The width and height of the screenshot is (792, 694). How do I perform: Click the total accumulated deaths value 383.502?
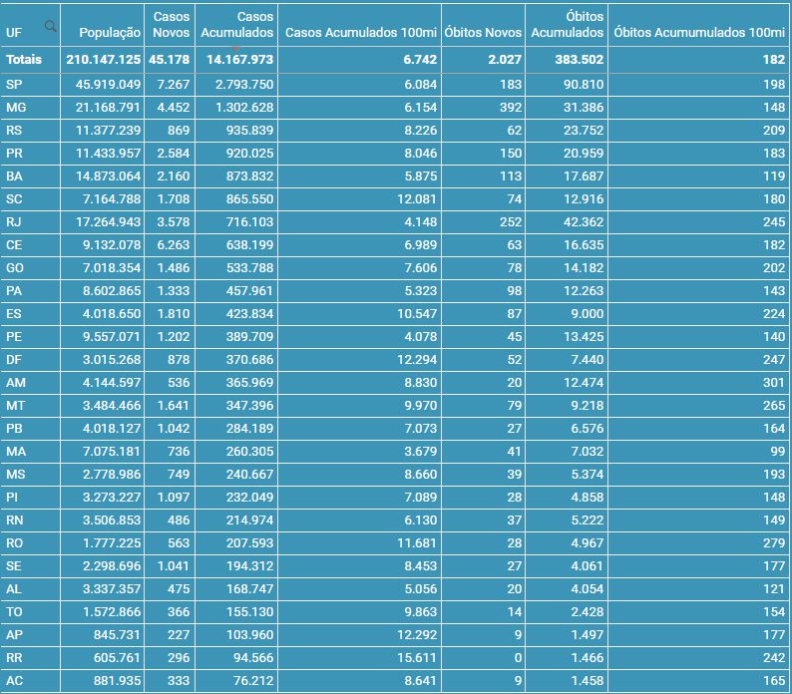(576, 61)
